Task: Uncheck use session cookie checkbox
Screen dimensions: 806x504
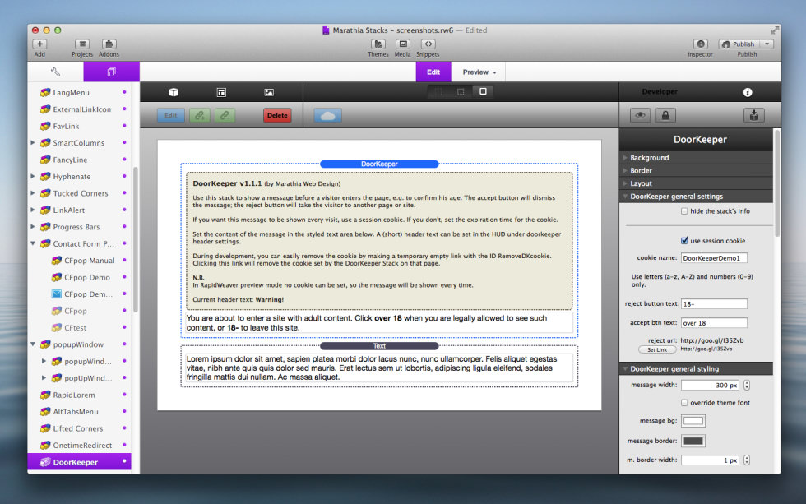Action: pos(684,240)
